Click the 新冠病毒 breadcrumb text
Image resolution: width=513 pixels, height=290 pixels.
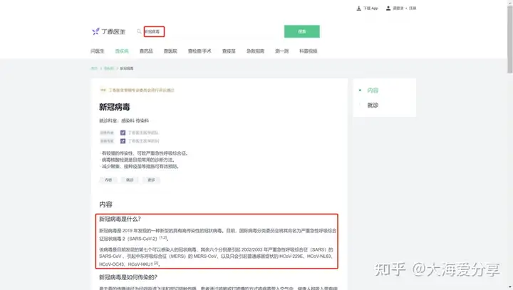point(127,68)
